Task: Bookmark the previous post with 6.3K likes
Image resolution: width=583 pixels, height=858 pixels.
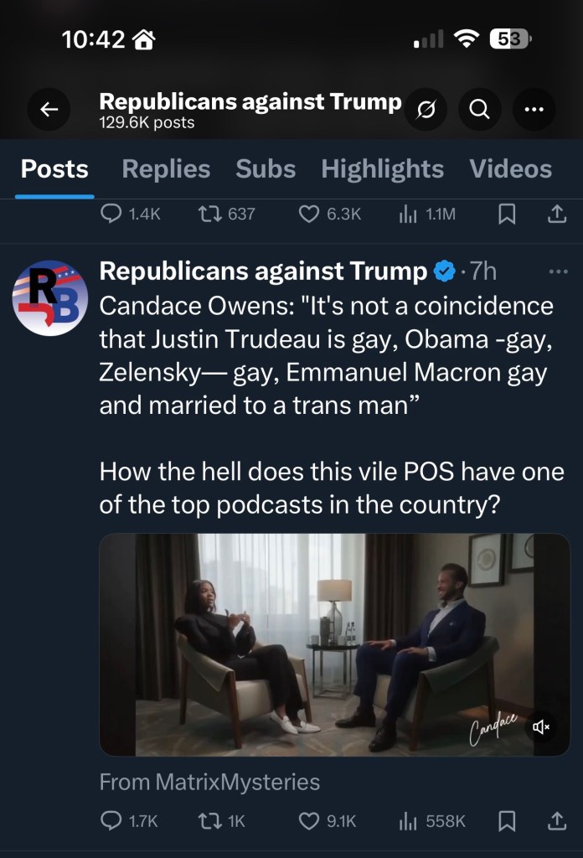Action: [x=506, y=214]
